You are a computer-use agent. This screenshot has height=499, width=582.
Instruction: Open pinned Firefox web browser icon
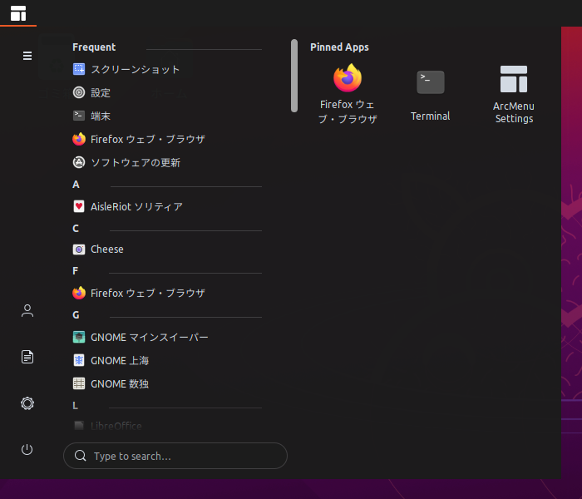pyautogui.click(x=347, y=93)
